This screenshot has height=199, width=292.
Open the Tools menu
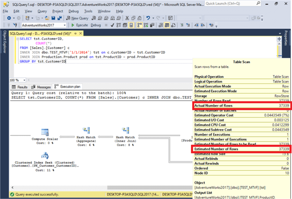(88, 11)
